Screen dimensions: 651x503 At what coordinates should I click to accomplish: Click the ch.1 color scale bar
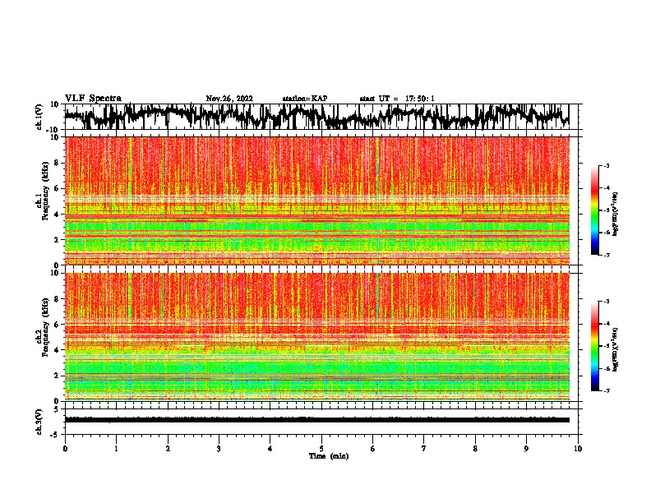(594, 210)
